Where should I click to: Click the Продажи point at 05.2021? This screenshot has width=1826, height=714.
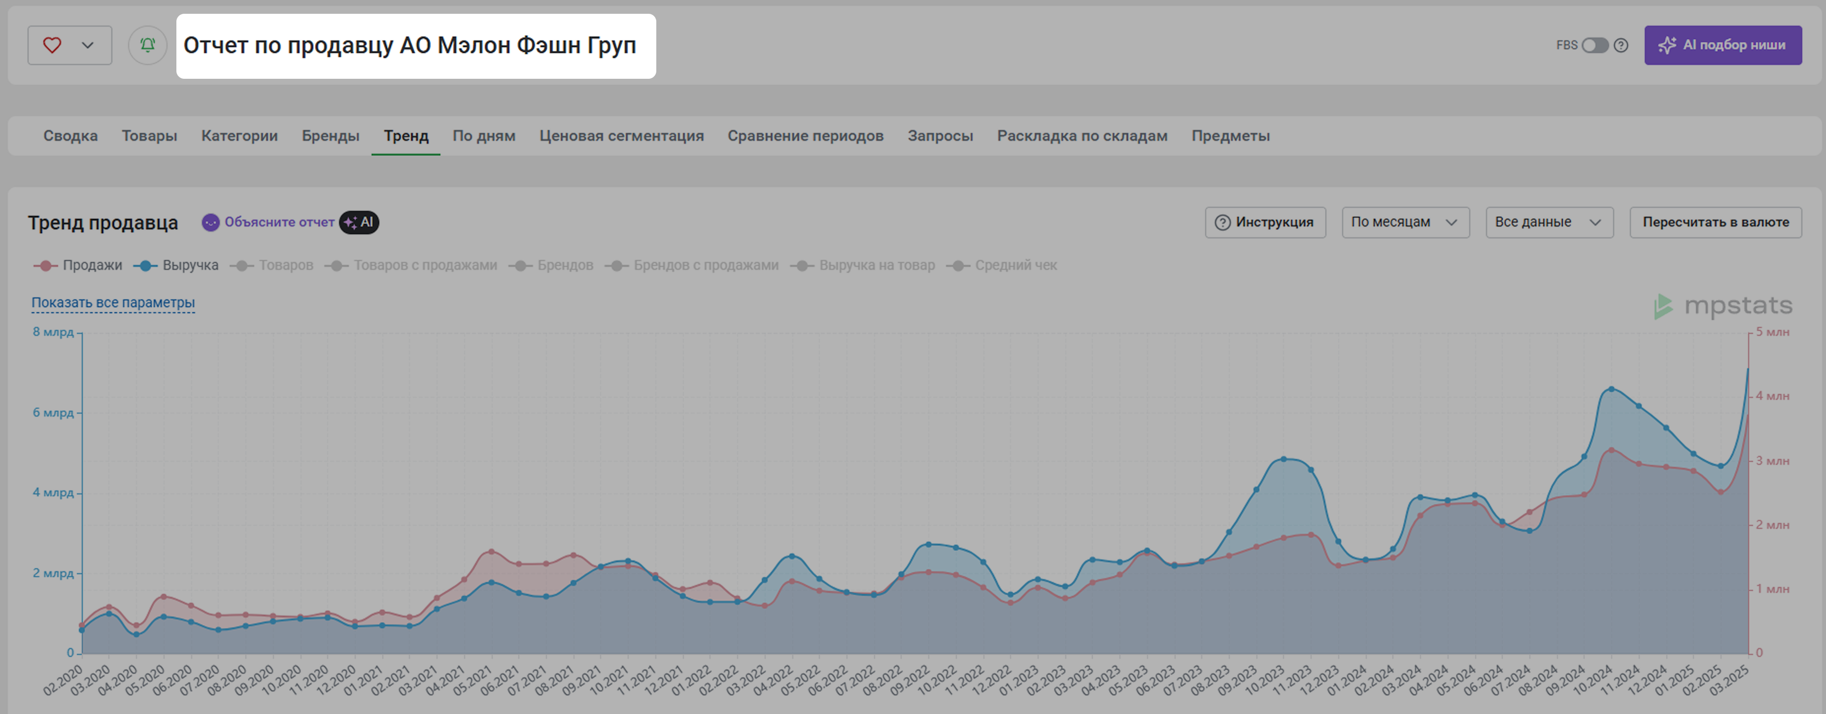491,551
